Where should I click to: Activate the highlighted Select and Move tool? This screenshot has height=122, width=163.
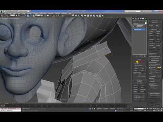point(28,16)
